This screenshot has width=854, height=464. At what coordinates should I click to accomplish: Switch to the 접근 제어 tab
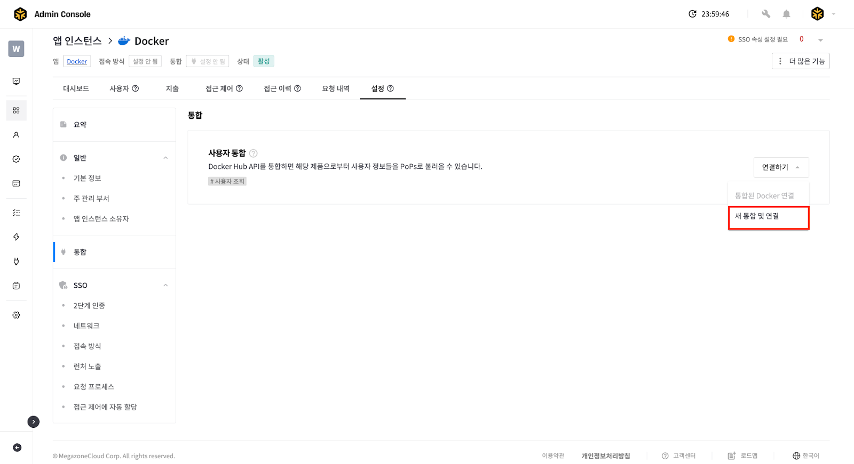(224, 88)
